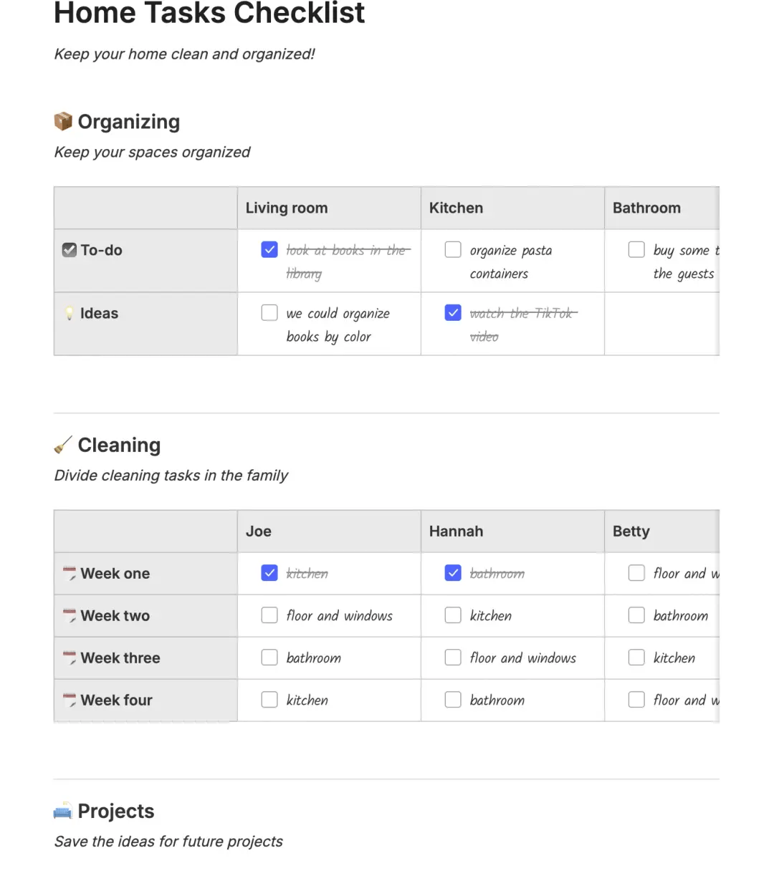The width and height of the screenshot is (774, 871).
Task: Check 'we could organize books by color'
Action: pyautogui.click(x=269, y=312)
